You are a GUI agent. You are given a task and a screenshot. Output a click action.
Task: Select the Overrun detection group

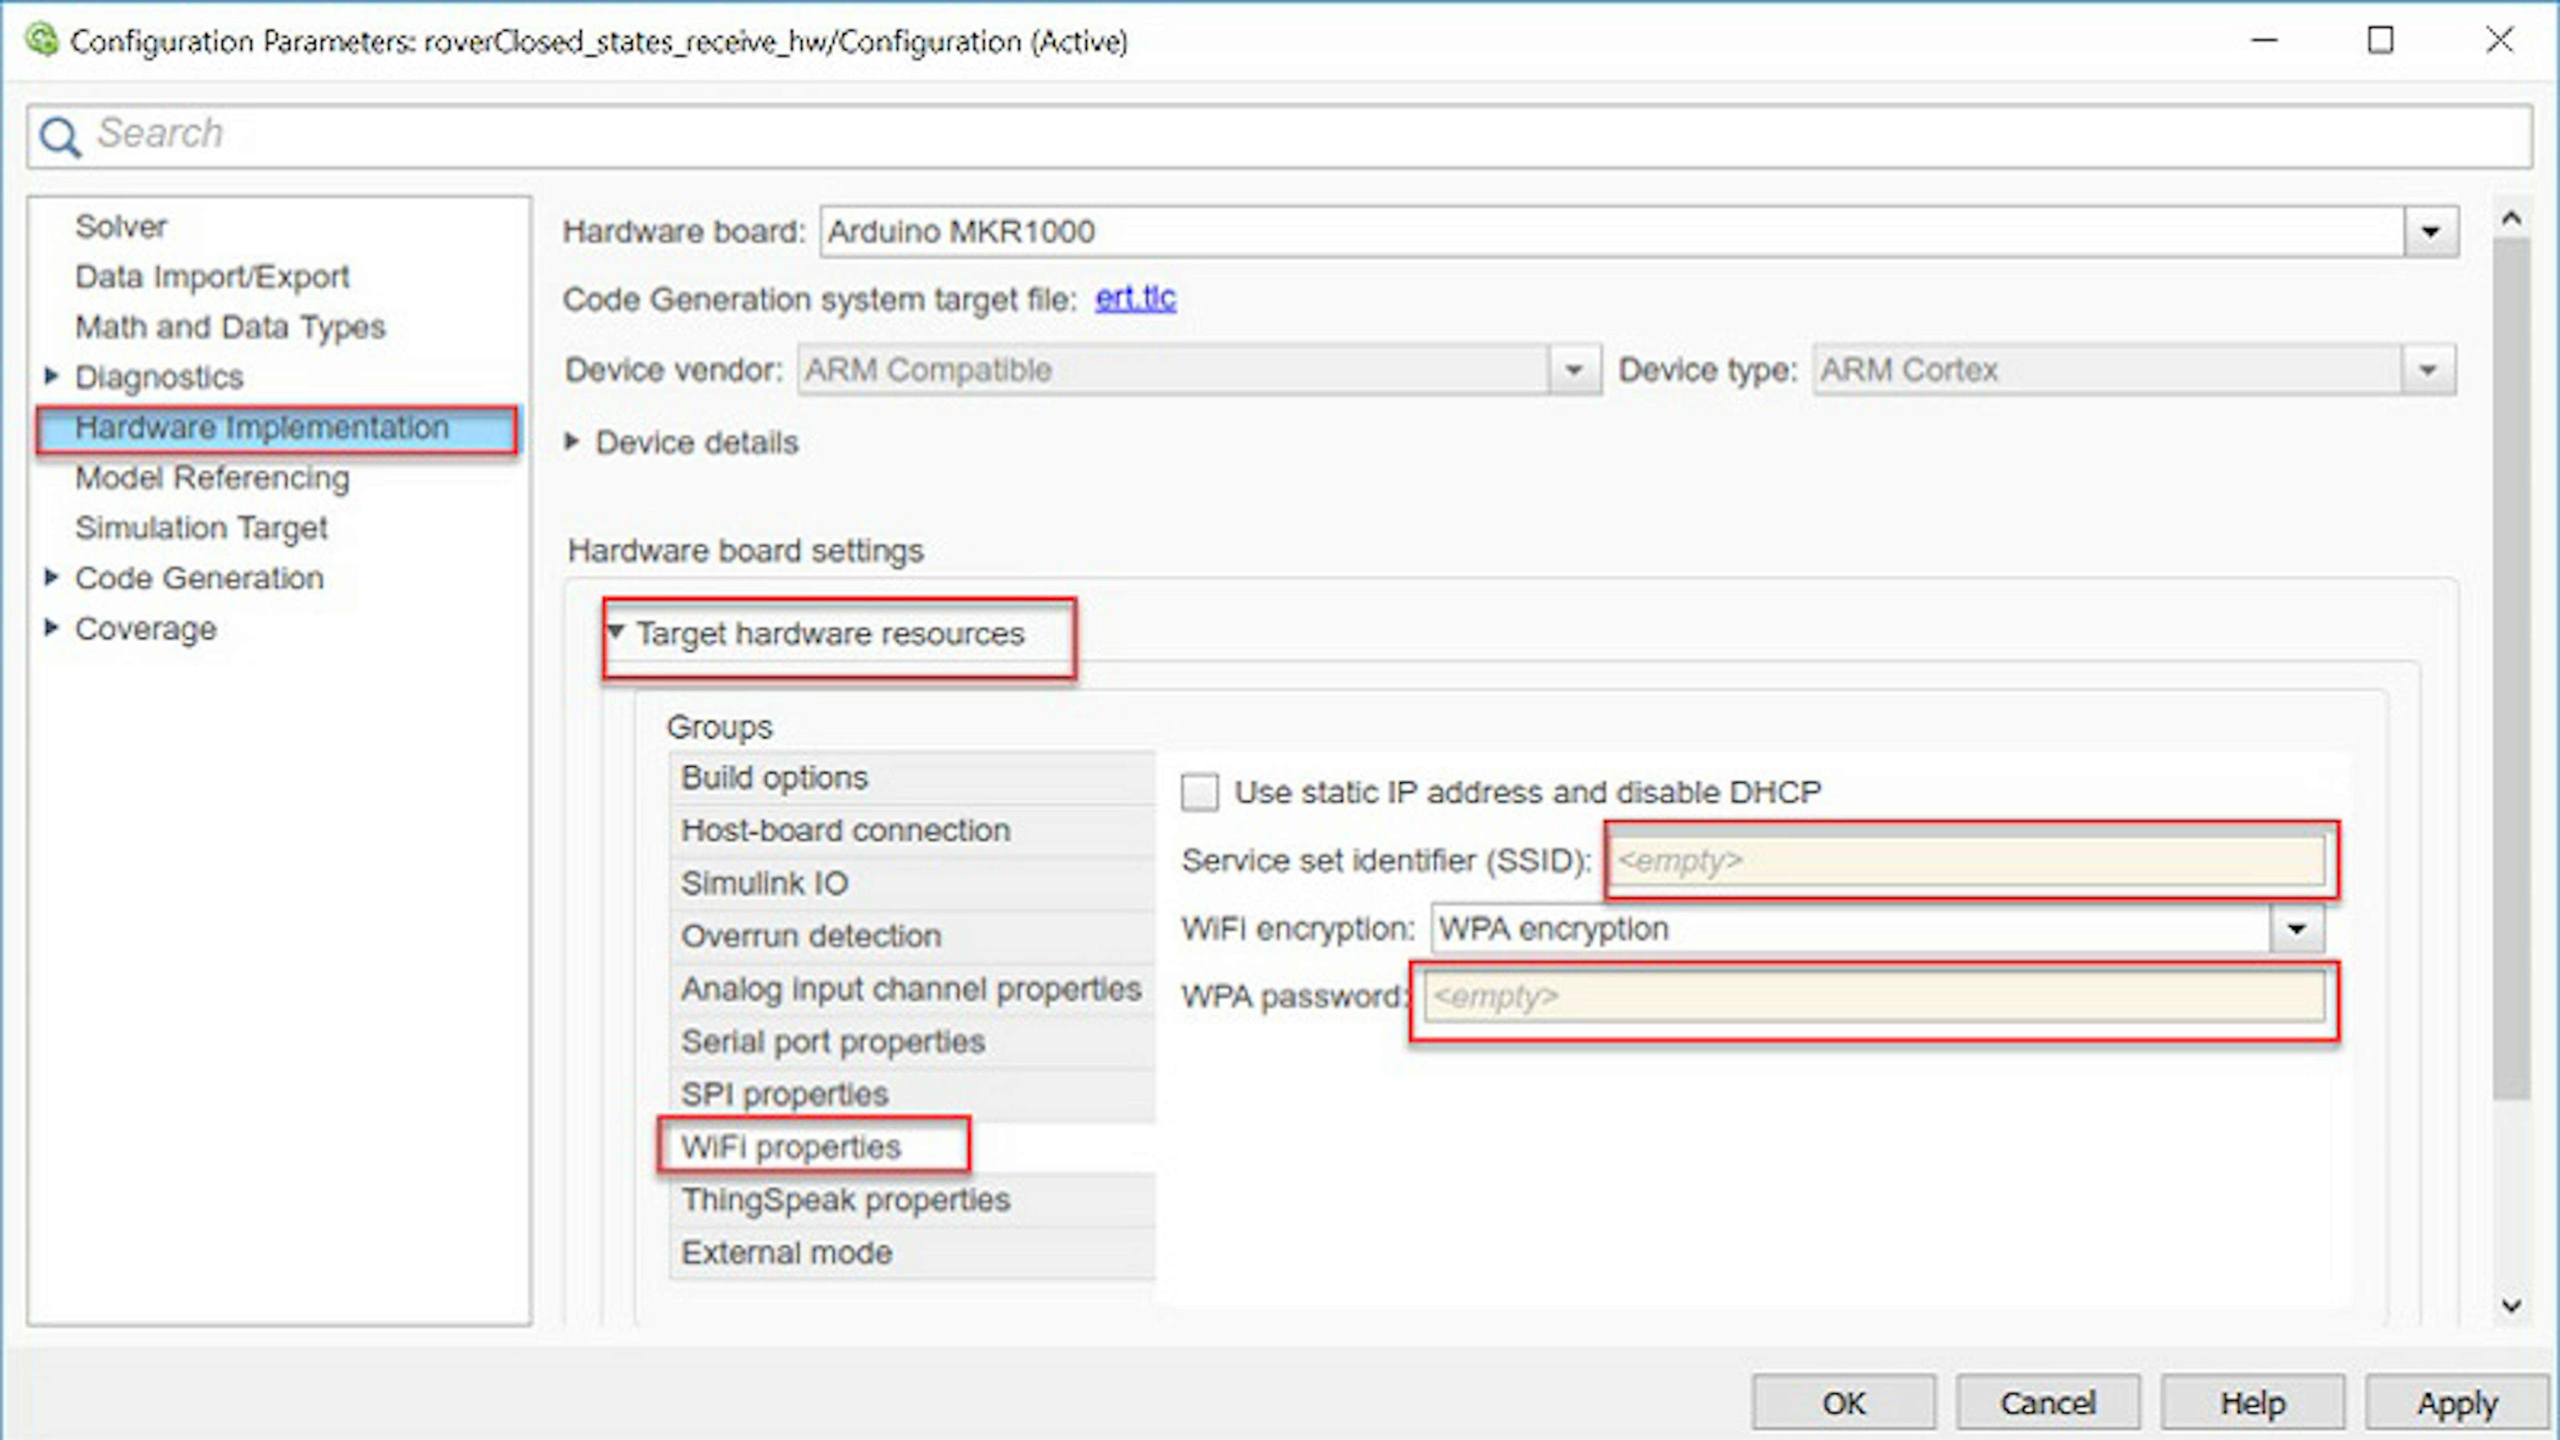pos(912,936)
